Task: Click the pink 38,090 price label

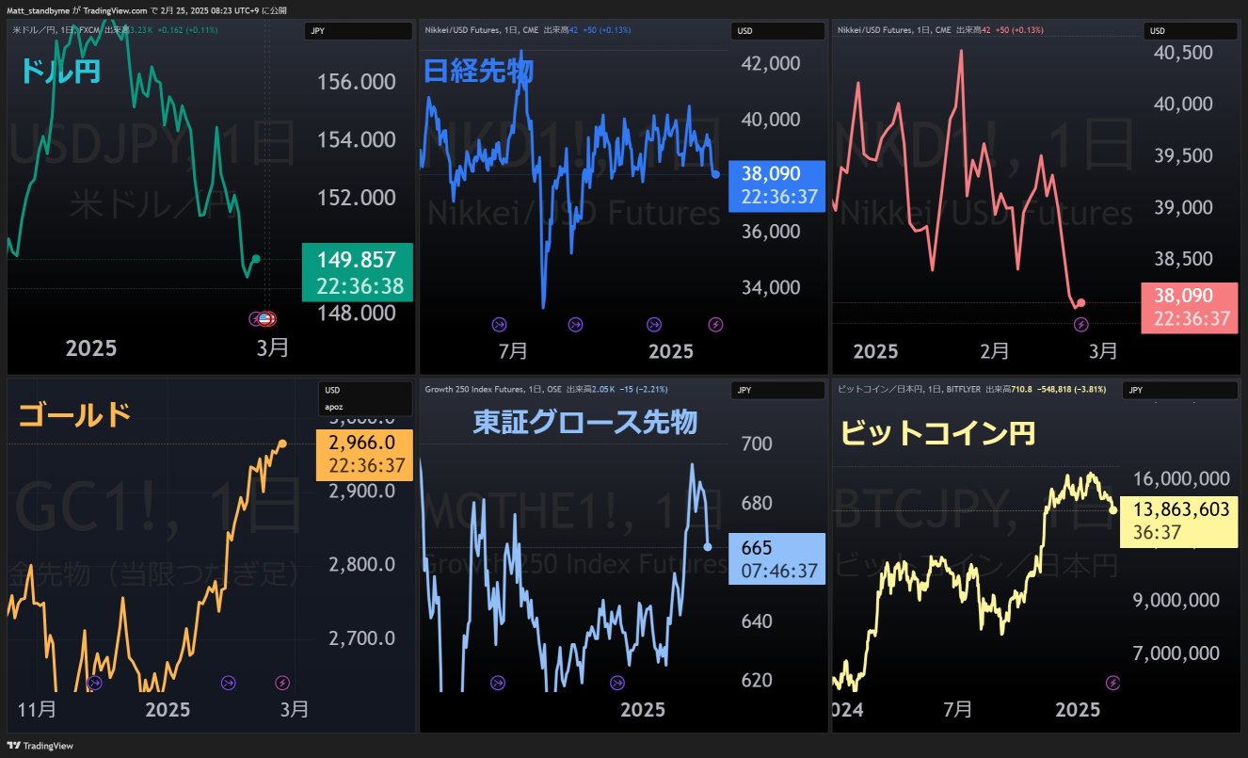Action: [x=1189, y=307]
